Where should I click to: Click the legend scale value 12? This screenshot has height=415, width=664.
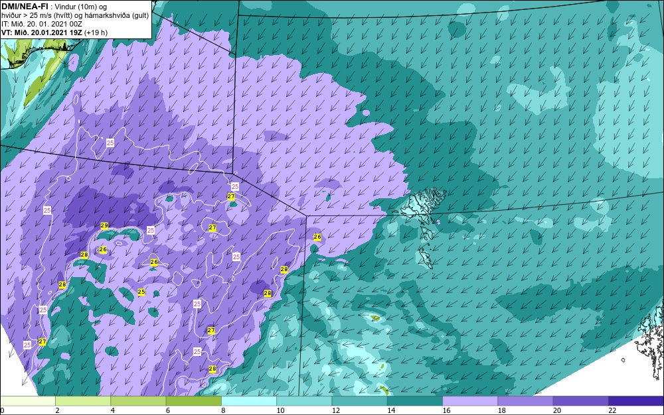[x=335, y=410]
